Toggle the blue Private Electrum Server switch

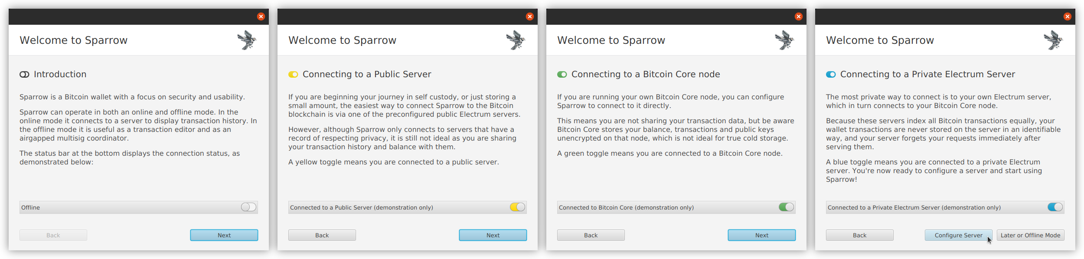pyautogui.click(x=1055, y=207)
